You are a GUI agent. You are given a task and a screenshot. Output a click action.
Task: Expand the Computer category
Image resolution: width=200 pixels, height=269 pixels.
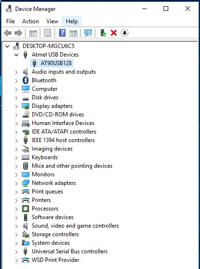[17, 89]
